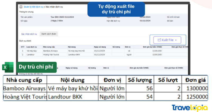This screenshot has height=112, width=212.
Task: Click the Xuất File export button
Action: 167,40
